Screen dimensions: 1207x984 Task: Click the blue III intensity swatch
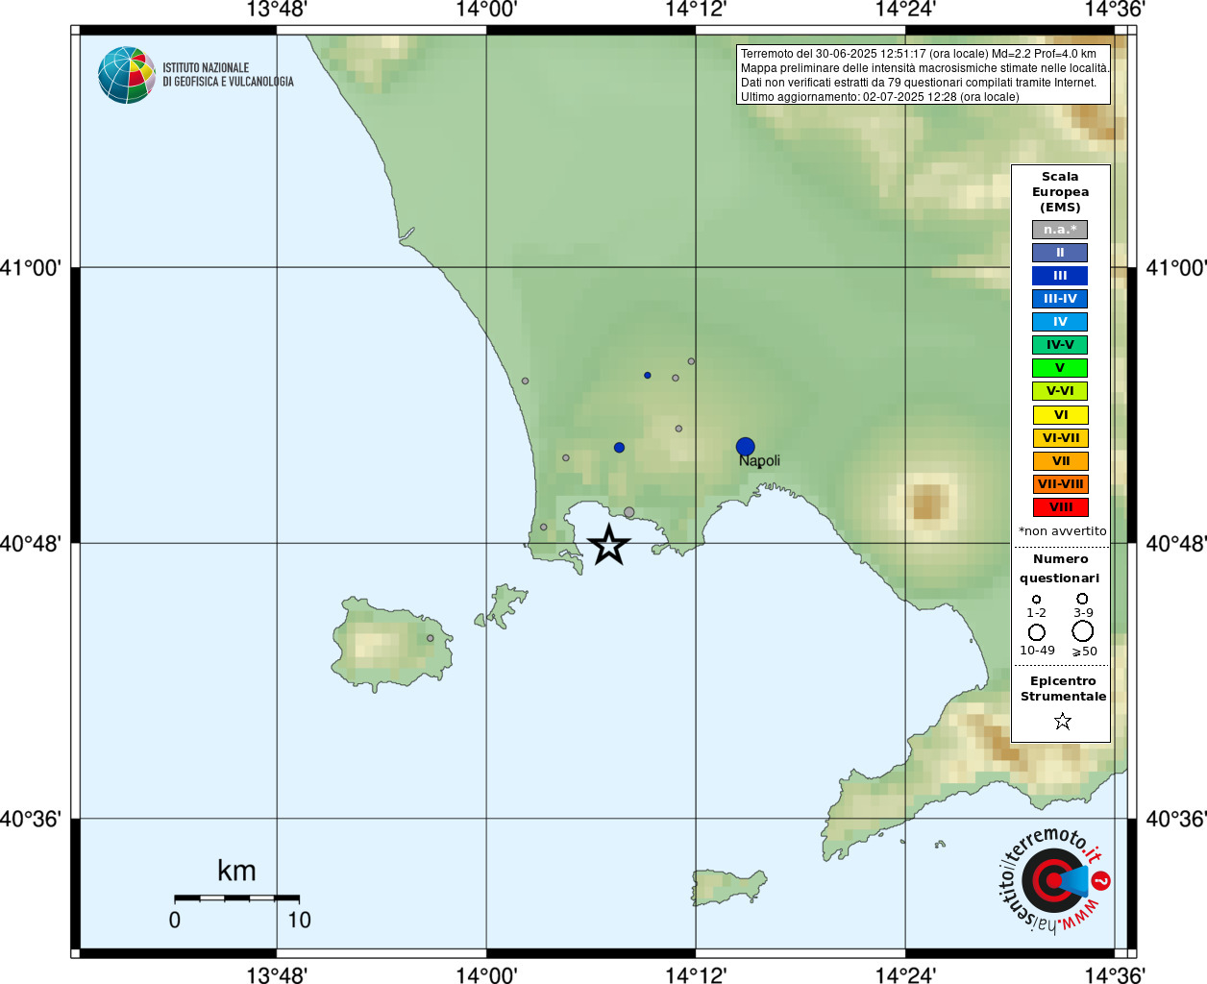click(1060, 276)
